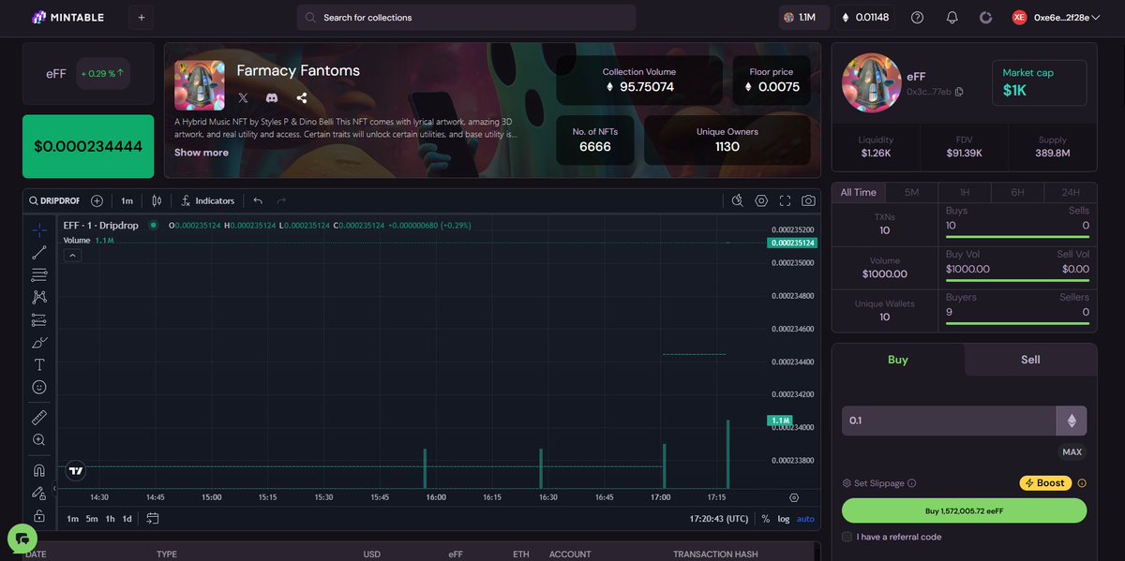
Task: Toggle log scale on chart
Action: click(784, 519)
